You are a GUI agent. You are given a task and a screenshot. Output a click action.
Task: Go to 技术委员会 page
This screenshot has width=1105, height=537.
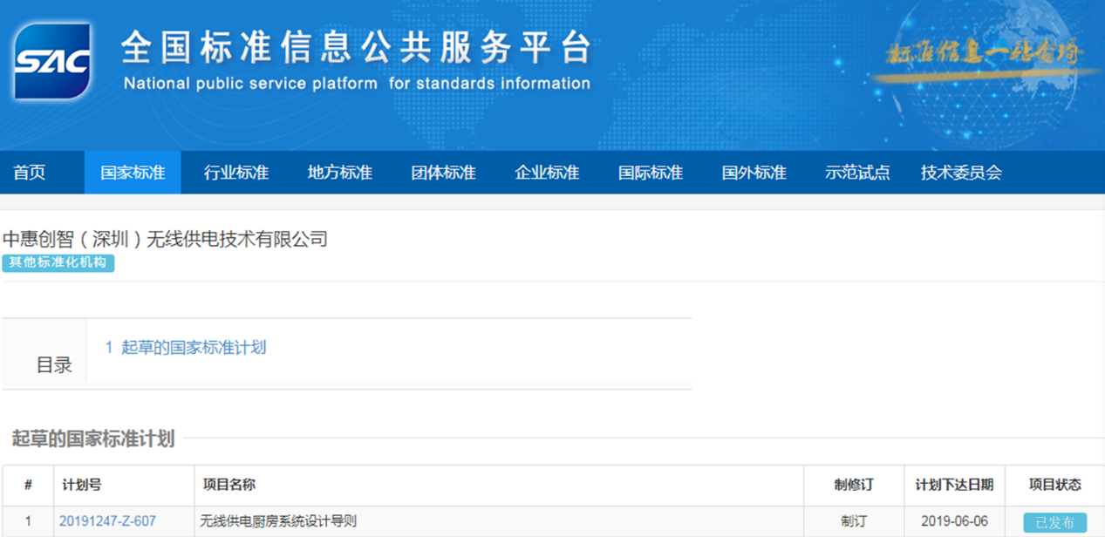click(x=961, y=173)
